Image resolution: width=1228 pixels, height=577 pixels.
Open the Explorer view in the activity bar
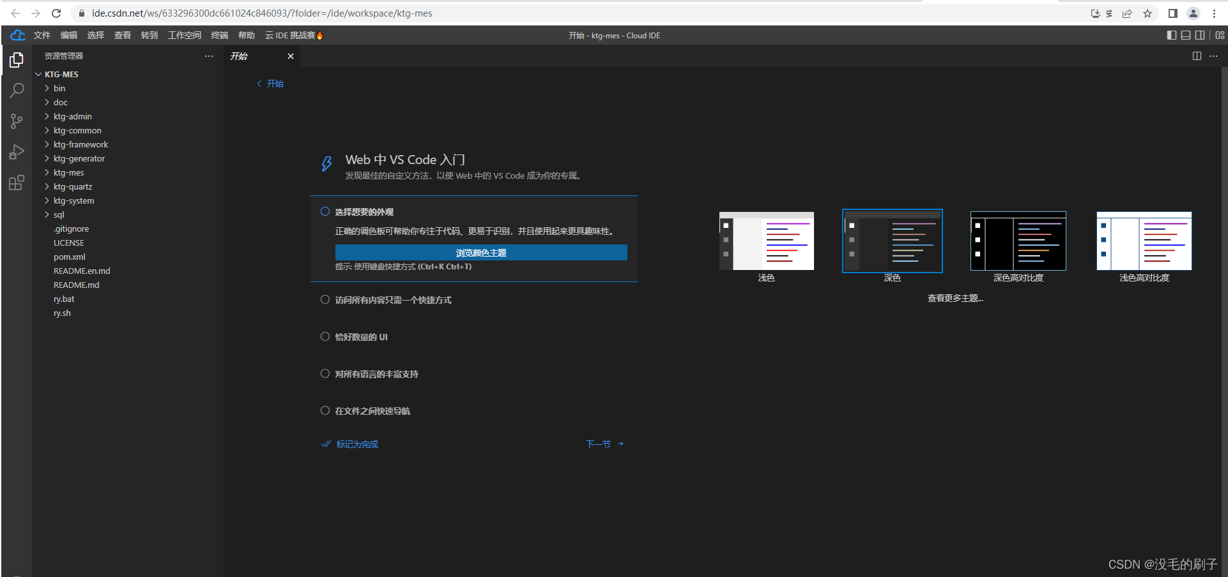coord(17,59)
